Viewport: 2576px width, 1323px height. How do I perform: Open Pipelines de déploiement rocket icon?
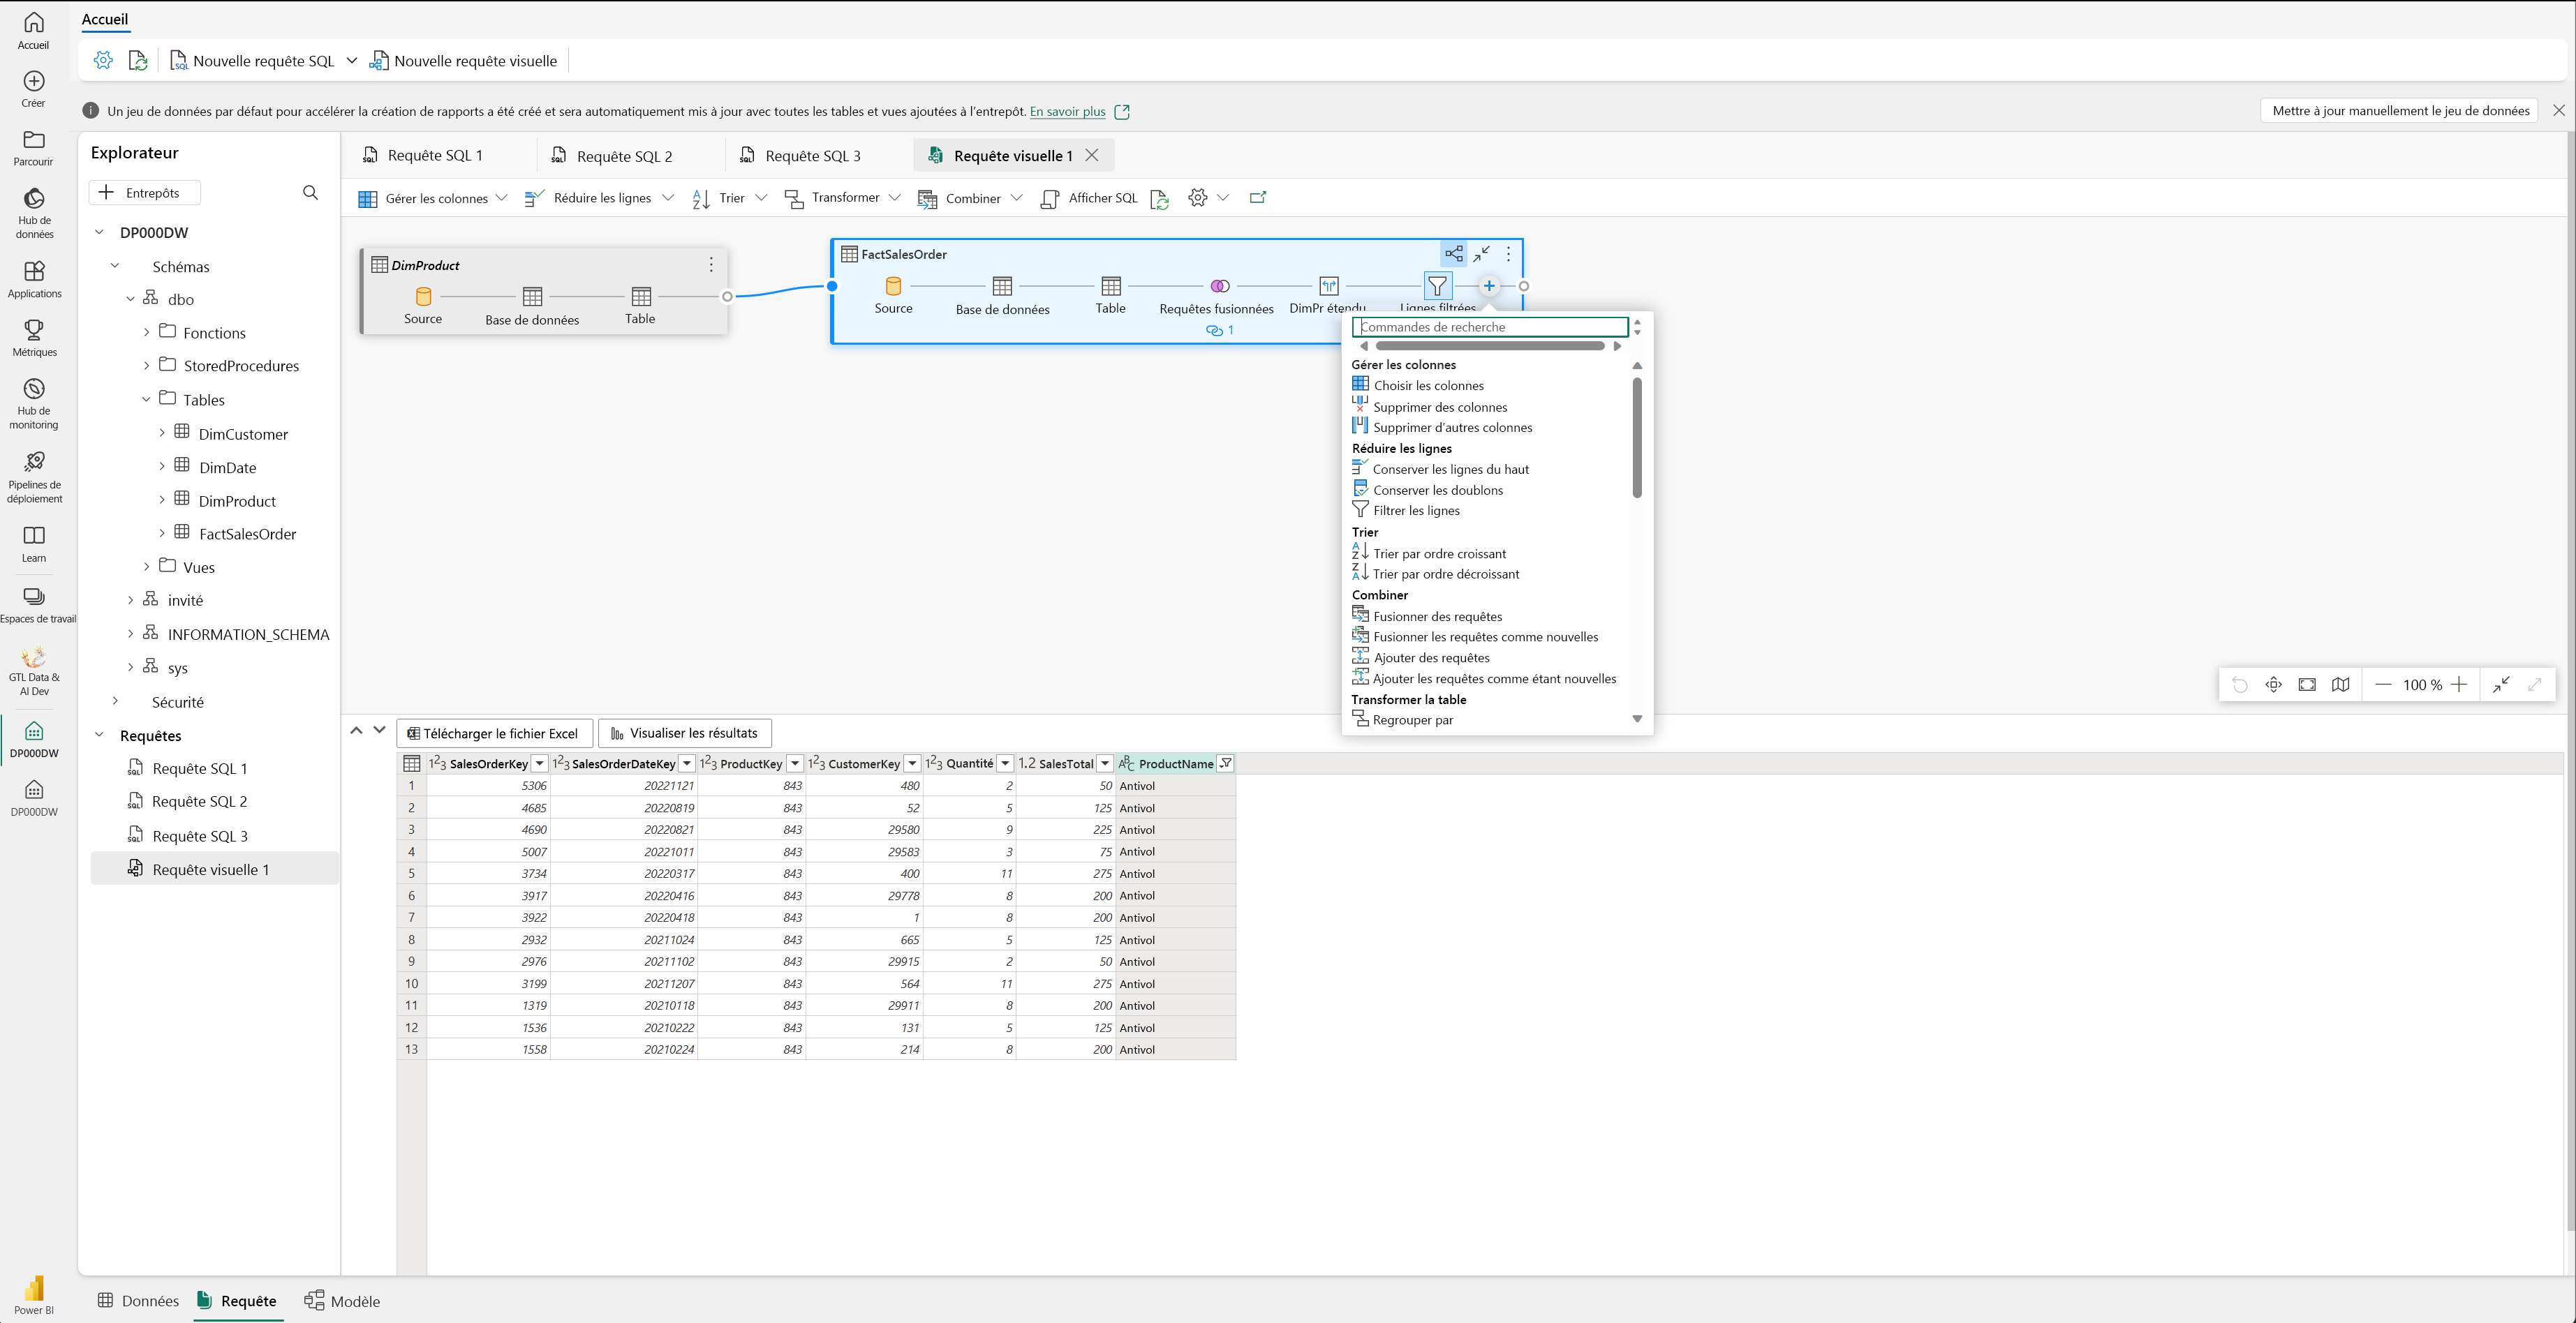tap(34, 462)
